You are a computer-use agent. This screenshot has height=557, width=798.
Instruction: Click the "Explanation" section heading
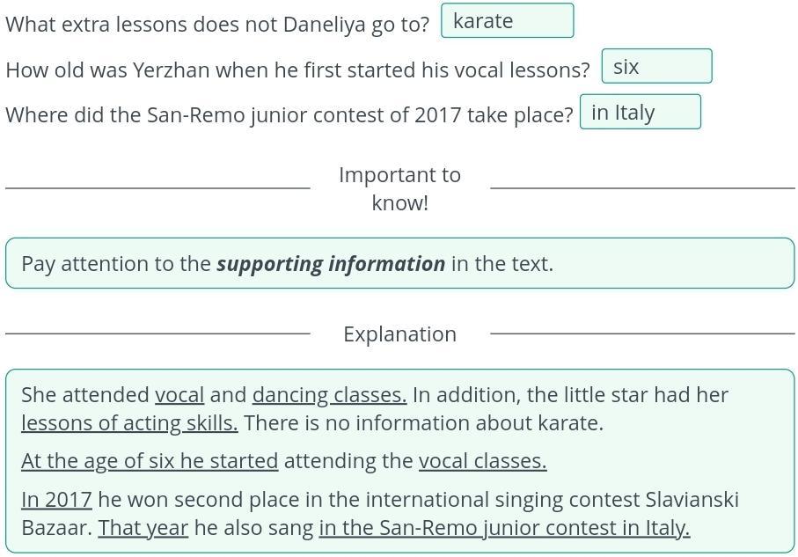click(399, 334)
